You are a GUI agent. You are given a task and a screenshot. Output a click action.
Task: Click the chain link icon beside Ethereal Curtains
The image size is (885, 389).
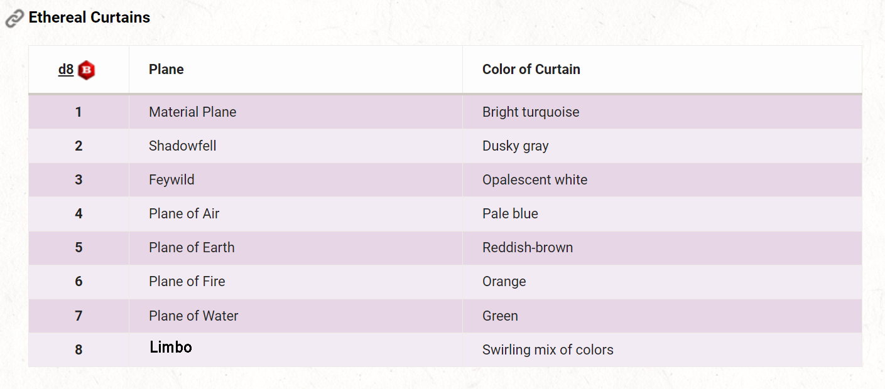click(x=14, y=18)
